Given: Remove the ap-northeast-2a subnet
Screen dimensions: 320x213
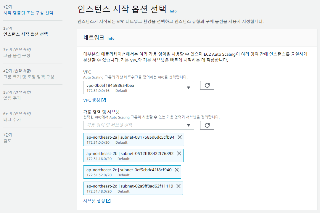Looking at the screenshot, I should (180, 137).
